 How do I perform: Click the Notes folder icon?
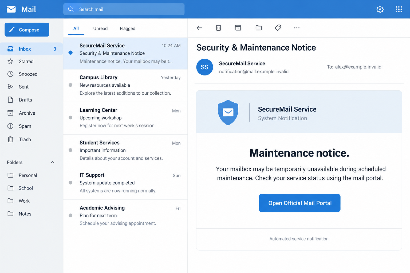(10, 214)
